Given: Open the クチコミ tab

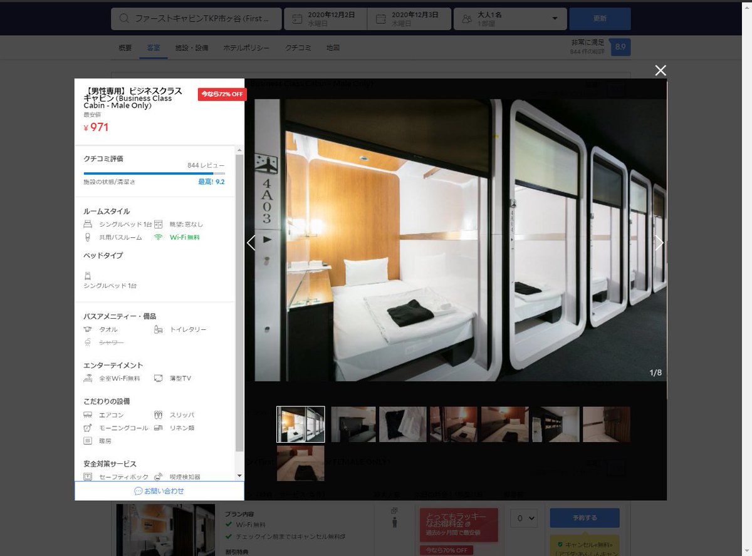Looking at the screenshot, I should (298, 48).
